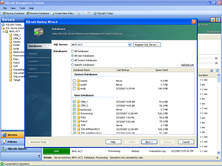Sort by the Last Backup column header
Viewport: 222px width, 166px height.
point(131,70)
